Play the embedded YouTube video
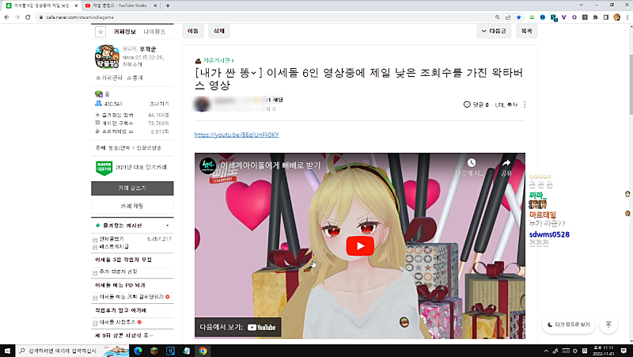The image size is (633, 357). click(360, 246)
